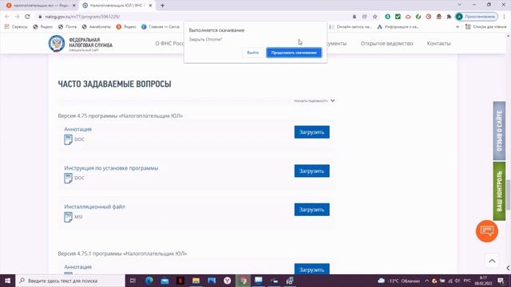Download the version 4.75 Аннотация DOC file
Screen dimensions: 511x287
pyautogui.click(x=311, y=132)
